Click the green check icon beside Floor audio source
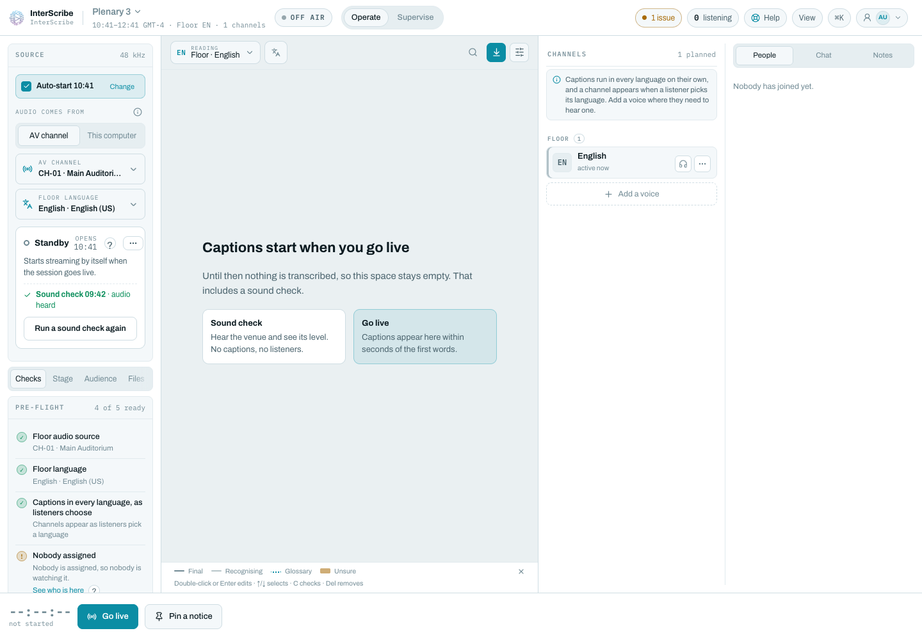922x640 pixels. click(22, 437)
